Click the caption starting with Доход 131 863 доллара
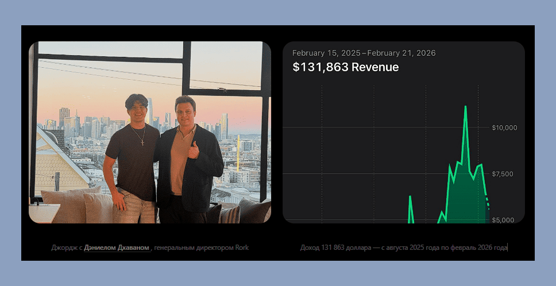This screenshot has height=286, width=556. pyautogui.click(x=404, y=248)
